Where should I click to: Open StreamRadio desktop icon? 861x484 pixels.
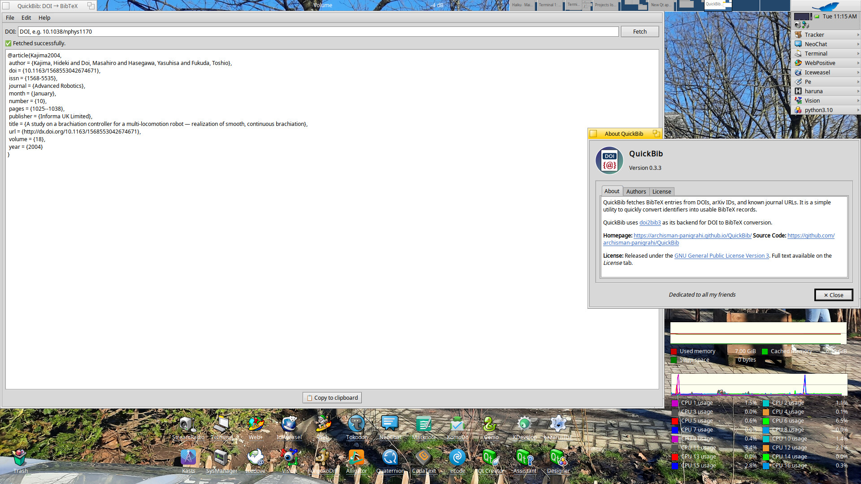point(188,424)
